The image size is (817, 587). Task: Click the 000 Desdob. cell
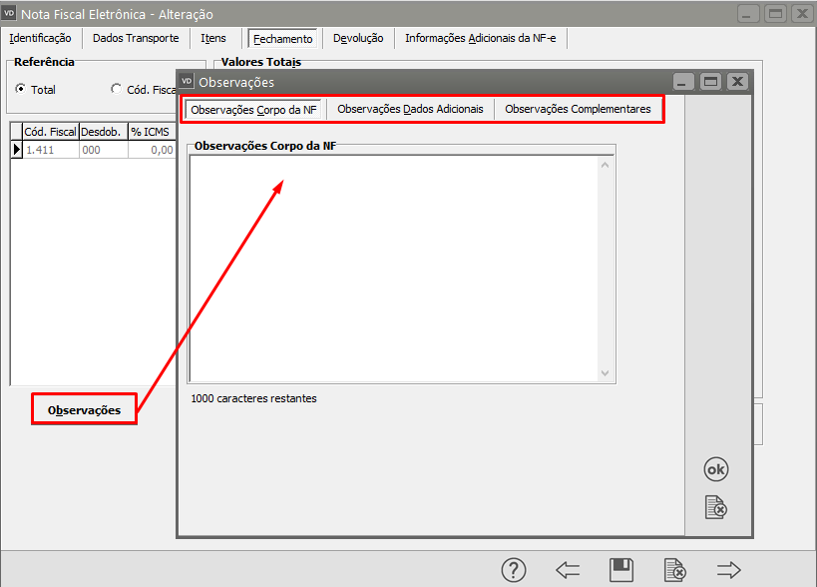coord(103,150)
